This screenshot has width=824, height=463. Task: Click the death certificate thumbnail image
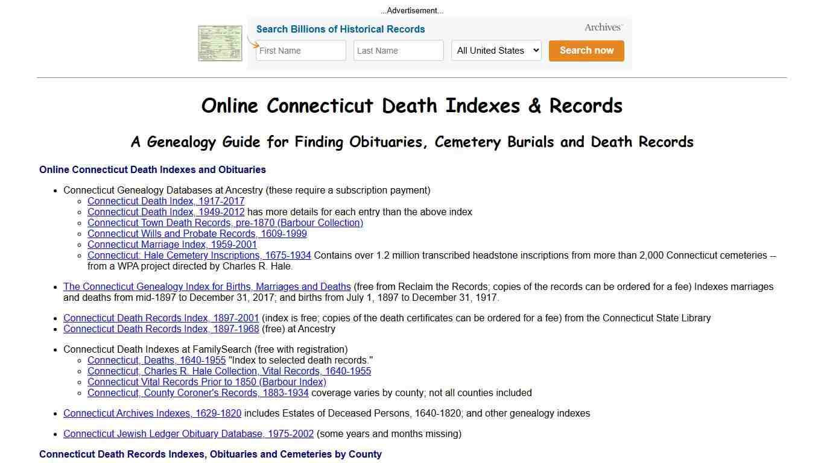220,43
